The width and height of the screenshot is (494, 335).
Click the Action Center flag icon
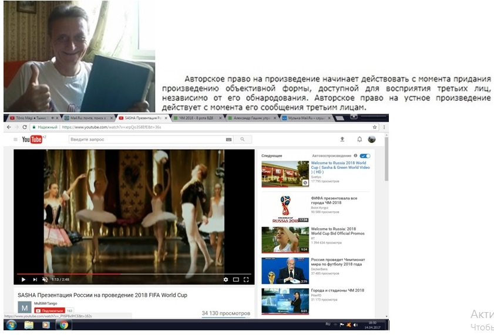pyautogui.click(x=342, y=325)
